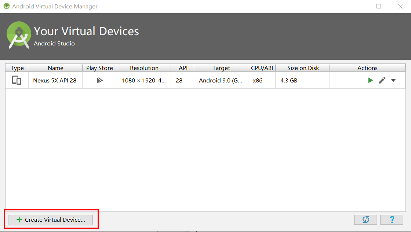The image size is (411, 232).
Task: Minimize the Android Virtual Device Manager window
Action: [x=357, y=6]
